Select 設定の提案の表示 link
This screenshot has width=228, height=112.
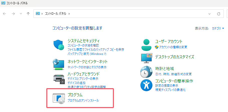pyautogui.click(x=167, y=86)
